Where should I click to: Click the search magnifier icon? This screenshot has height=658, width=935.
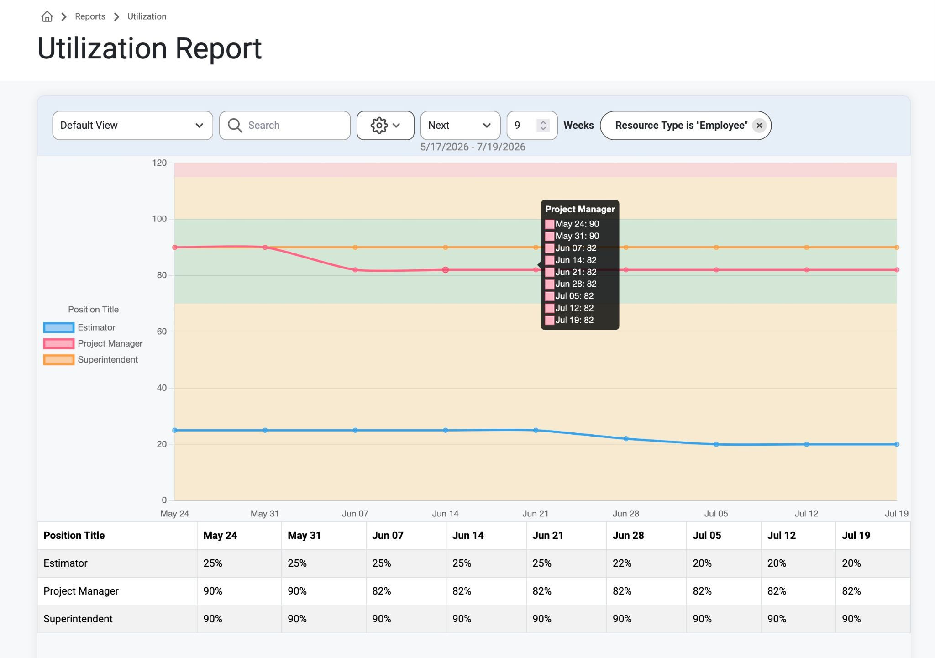tap(235, 125)
